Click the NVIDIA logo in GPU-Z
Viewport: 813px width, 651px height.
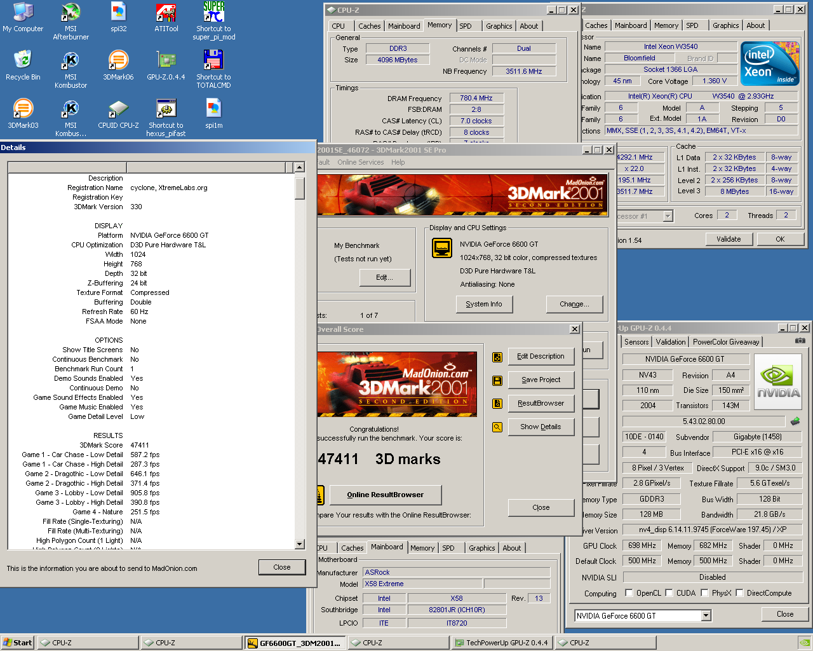[777, 383]
